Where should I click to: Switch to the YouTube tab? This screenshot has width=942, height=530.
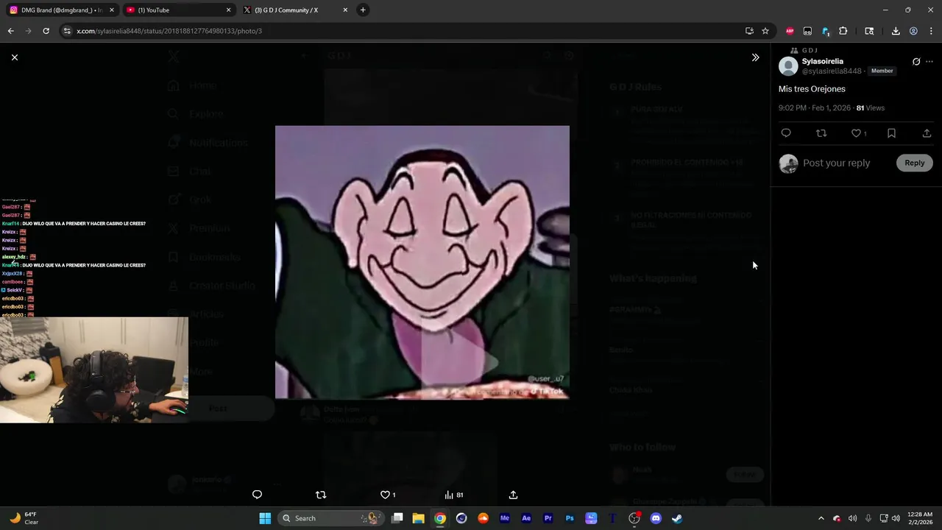pos(178,10)
